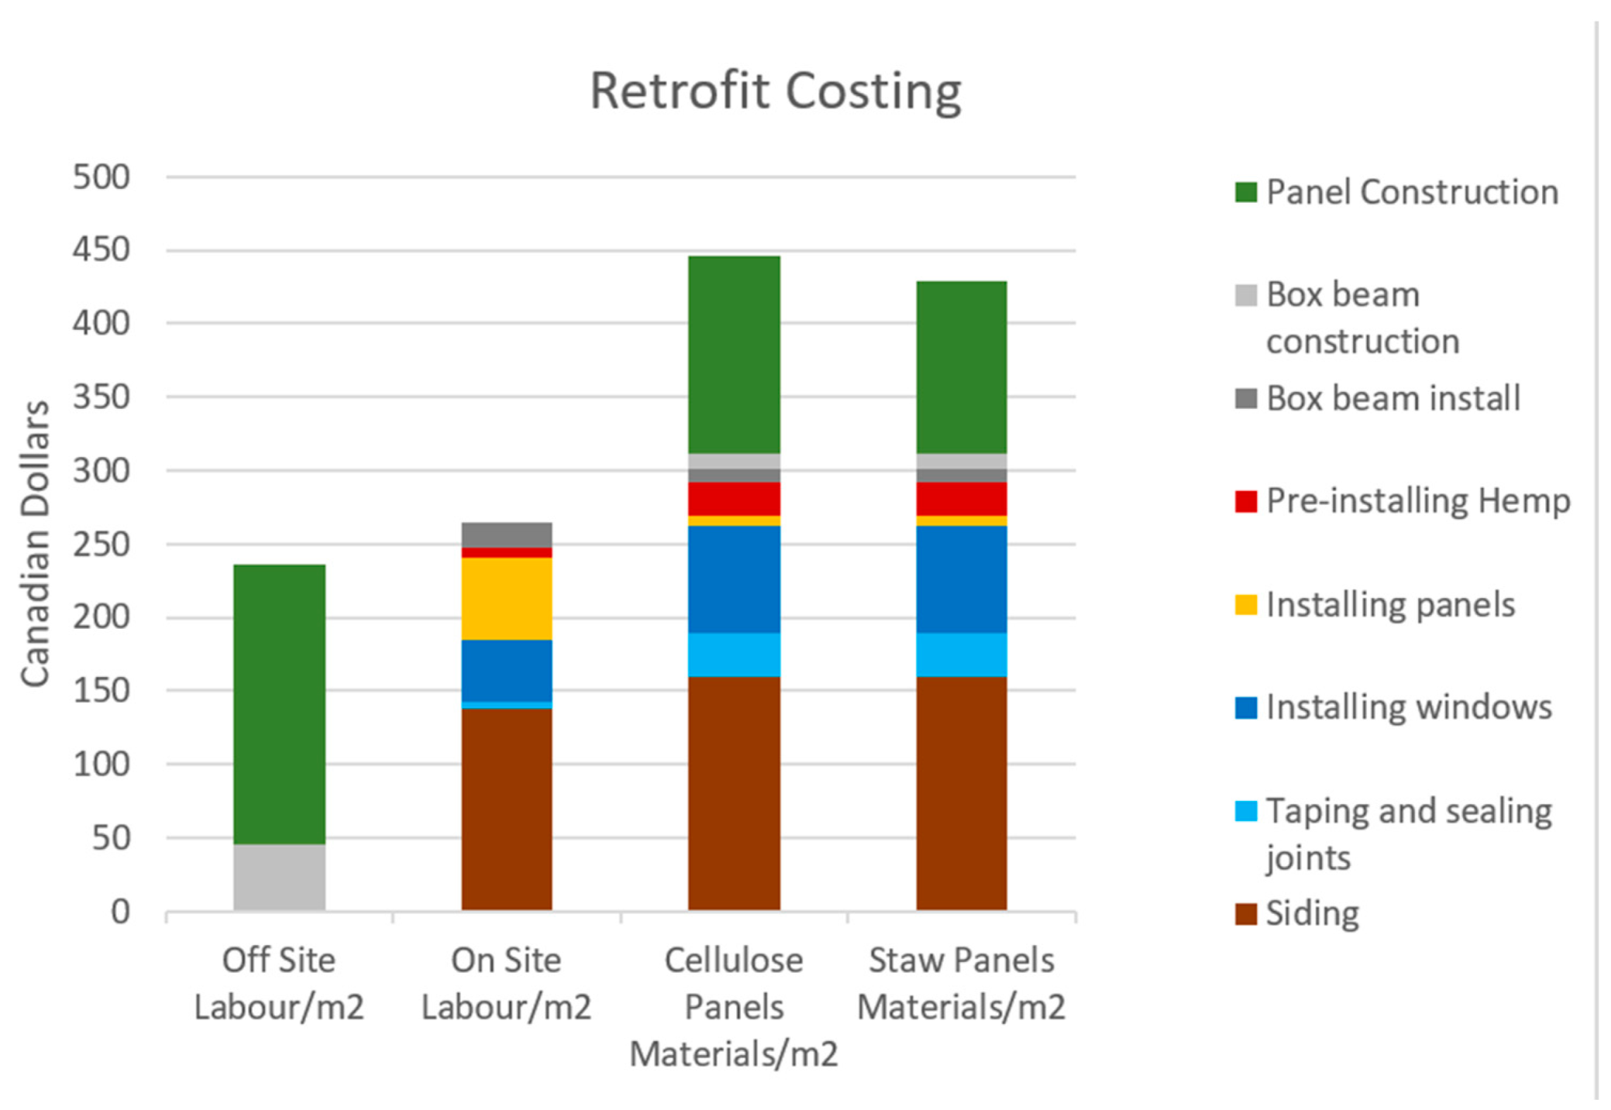Click the Installing panels yellow legend swatch

(x=1245, y=604)
